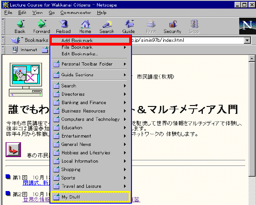Click red arrow icon on page
Image resolution: width=256 pixels, height=205 pixels.
[x=13, y=150]
